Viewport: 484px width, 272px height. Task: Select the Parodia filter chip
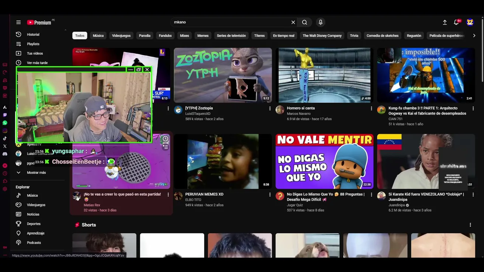pos(145,36)
